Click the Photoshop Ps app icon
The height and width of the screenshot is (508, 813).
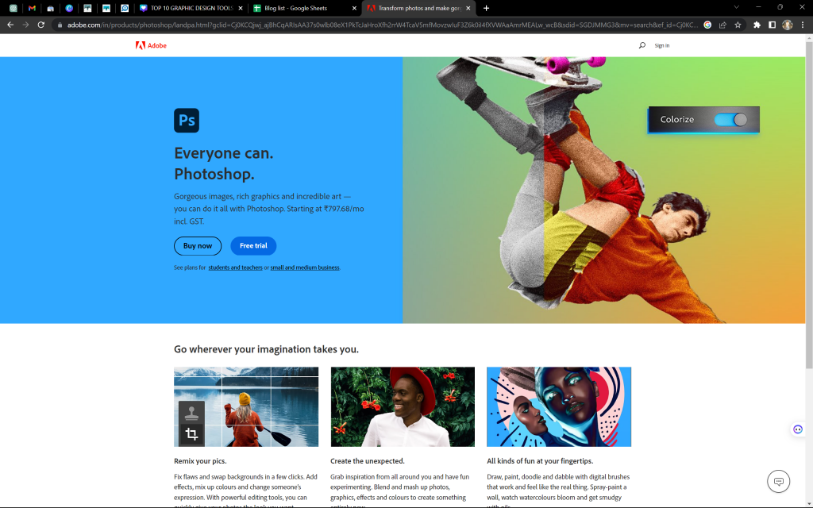pos(187,121)
